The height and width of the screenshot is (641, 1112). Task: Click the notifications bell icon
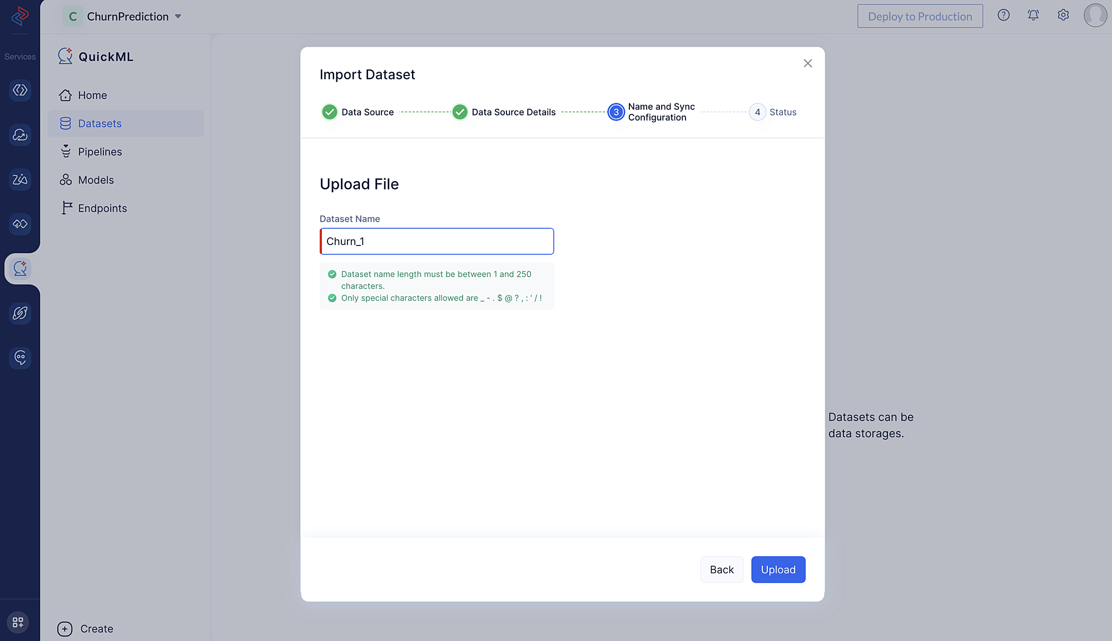1034,16
